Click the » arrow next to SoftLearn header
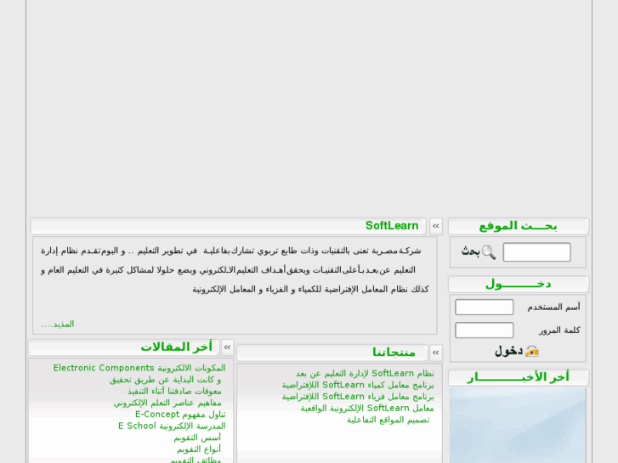This screenshot has height=463, width=618. 436,226
